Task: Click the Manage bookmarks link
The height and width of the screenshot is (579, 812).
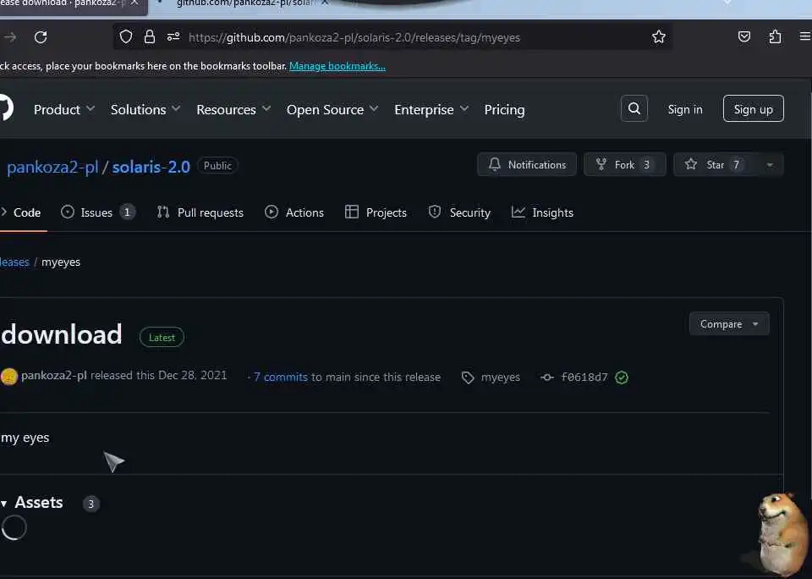Action: click(x=337, y=66)
